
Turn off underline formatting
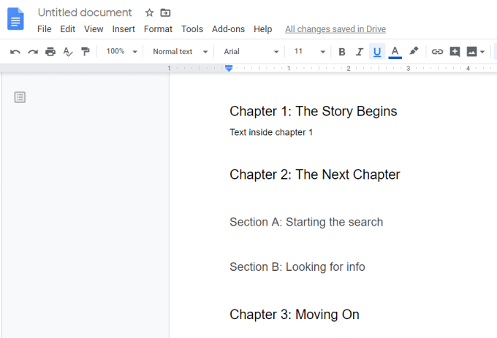(x=376, y=52)
